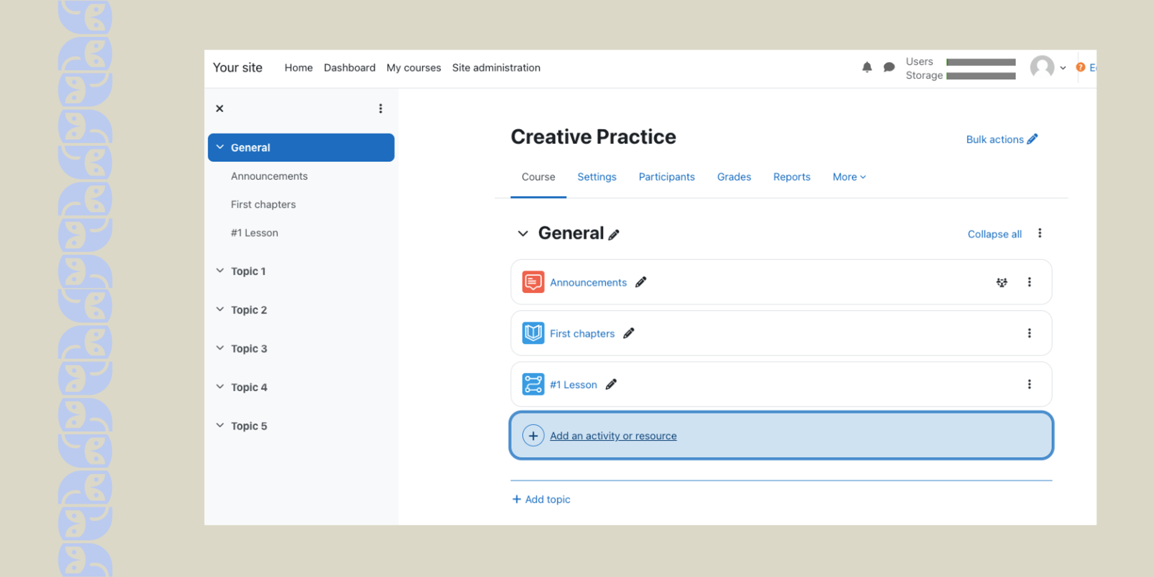This screenshot has width=1154, height=577.
Task: Open the notifications bell icon
Action: (x=867, y=67)
